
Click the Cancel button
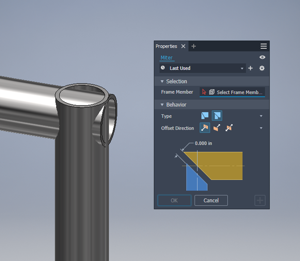point(211,201)
